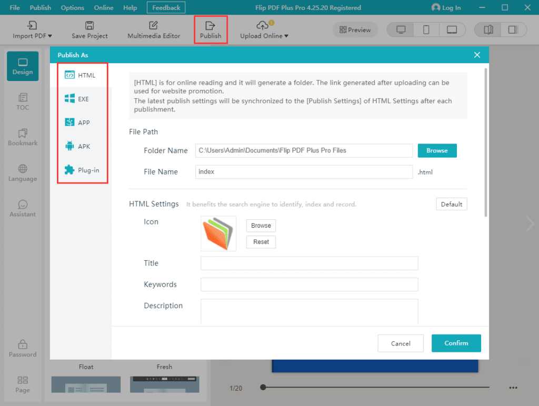This screenshot has height=406, width=539.
Task: Open the Password settings panel
Action: point(22,348)
